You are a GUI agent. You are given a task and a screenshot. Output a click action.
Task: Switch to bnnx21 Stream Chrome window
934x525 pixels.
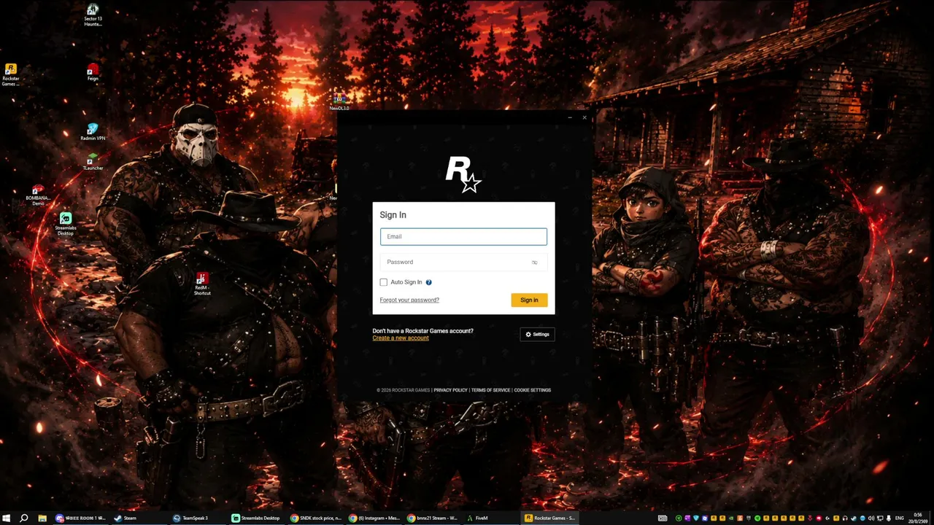tap(433, 518)
